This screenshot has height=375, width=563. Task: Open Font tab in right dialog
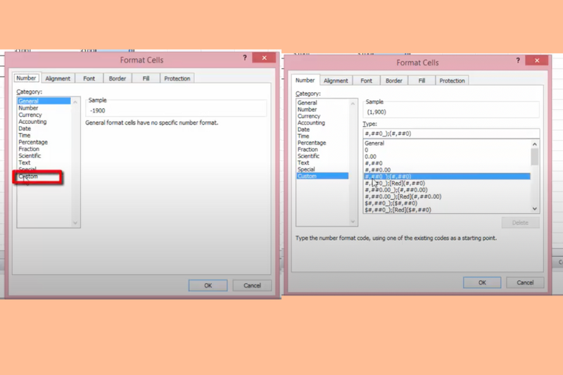click(366, 81)
